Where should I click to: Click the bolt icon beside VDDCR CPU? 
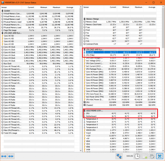84,130
